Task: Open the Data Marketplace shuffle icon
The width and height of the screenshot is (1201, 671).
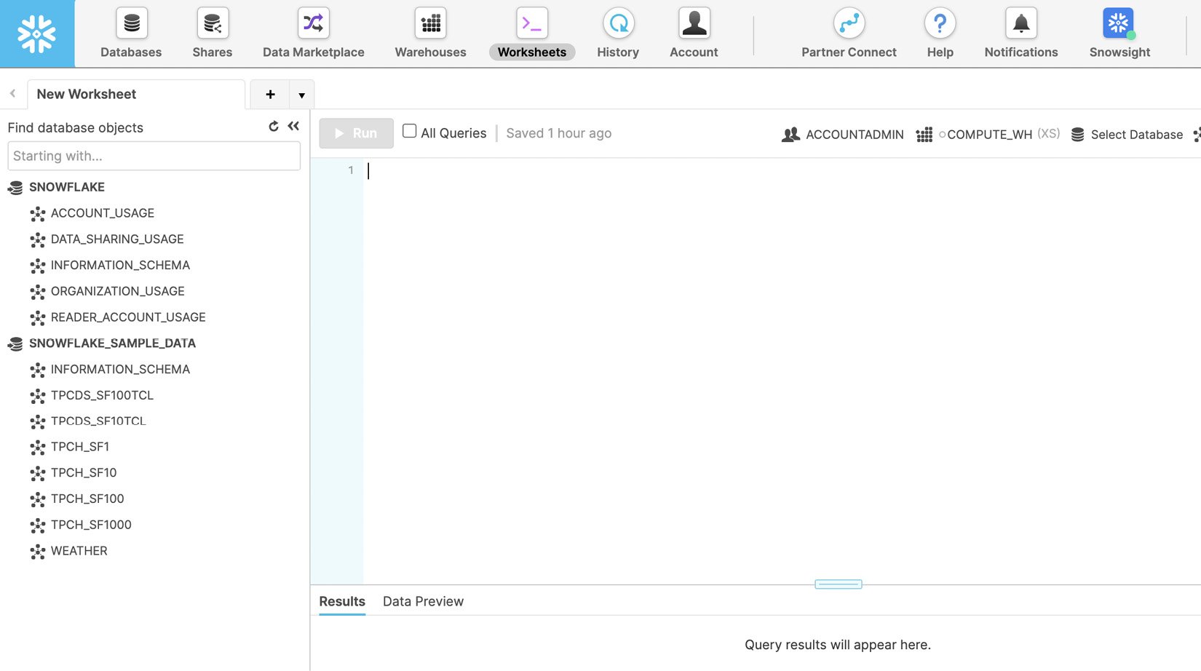Action: [313, 23]
